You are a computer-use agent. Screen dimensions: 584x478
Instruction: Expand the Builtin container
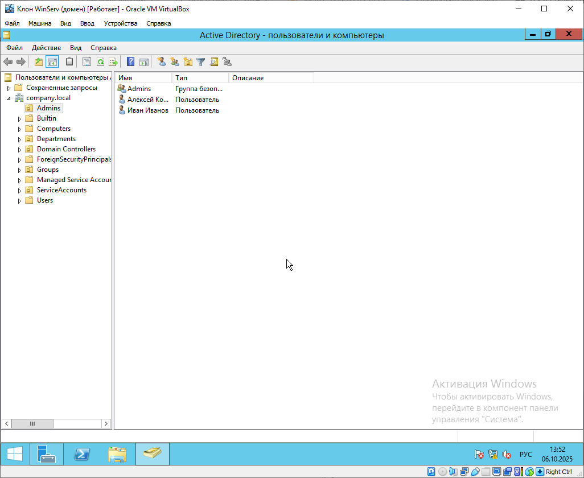pos(20,119)
